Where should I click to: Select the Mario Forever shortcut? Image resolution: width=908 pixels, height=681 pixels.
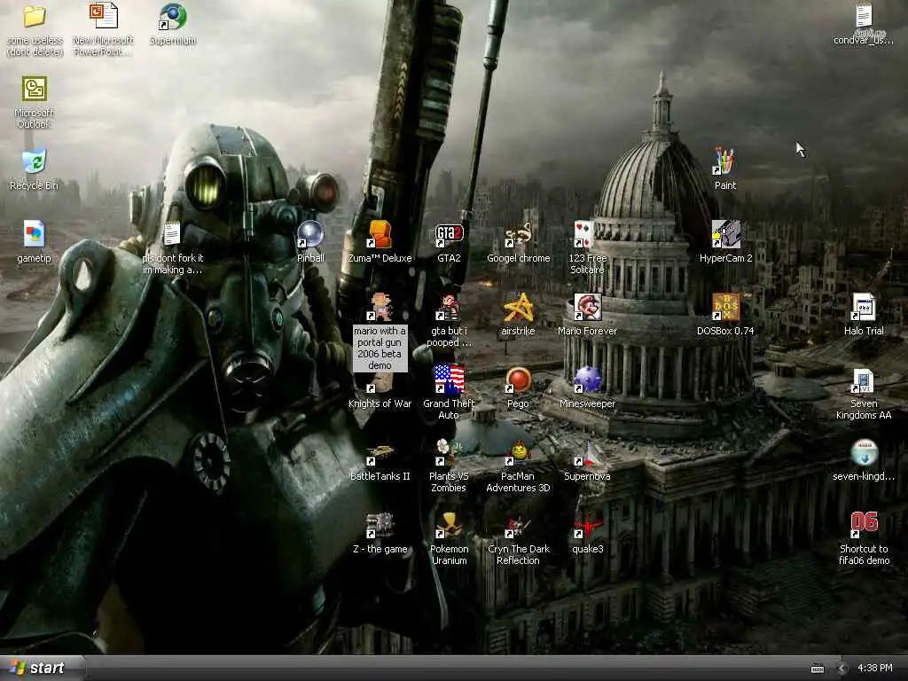coord(588,307)
